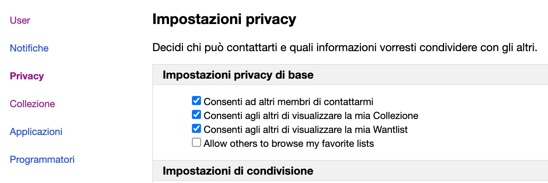Select the Privacy sidebar item
548x183 pixels.
[27, 76]
